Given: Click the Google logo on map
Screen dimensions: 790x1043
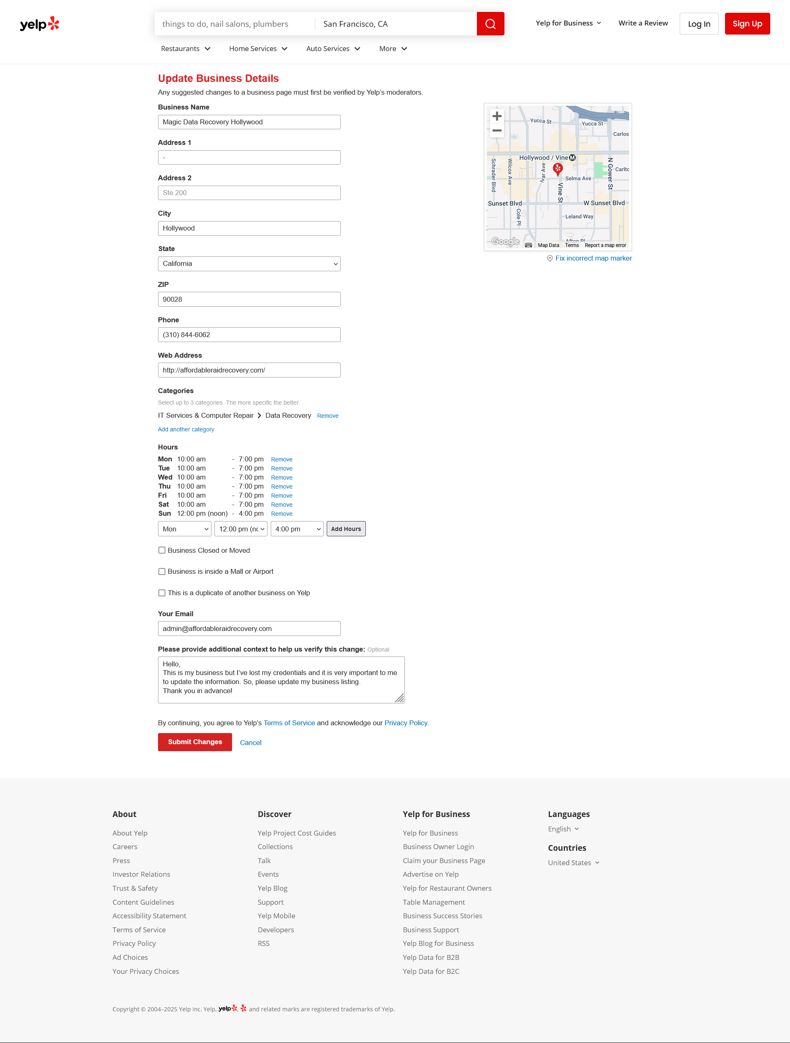Looking at the screenshot, I should [x=505, y=242].
